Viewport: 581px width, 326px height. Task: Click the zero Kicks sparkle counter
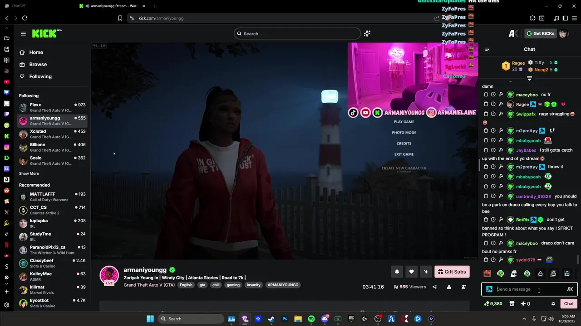pos(525,304)
